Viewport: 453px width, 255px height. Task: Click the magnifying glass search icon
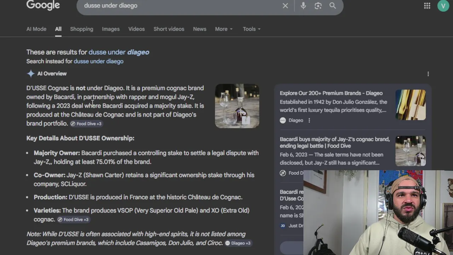[x=333, y=6]
